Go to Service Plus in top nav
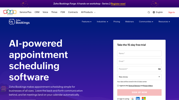The width and height of the screenshot is (179, 100). coord(25,12)
